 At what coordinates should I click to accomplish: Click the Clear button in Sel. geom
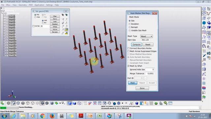point(55,16)
